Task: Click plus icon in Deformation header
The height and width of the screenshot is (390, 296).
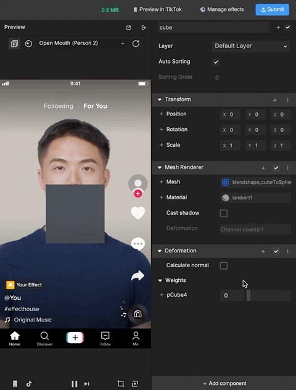Action: (263, 251)
